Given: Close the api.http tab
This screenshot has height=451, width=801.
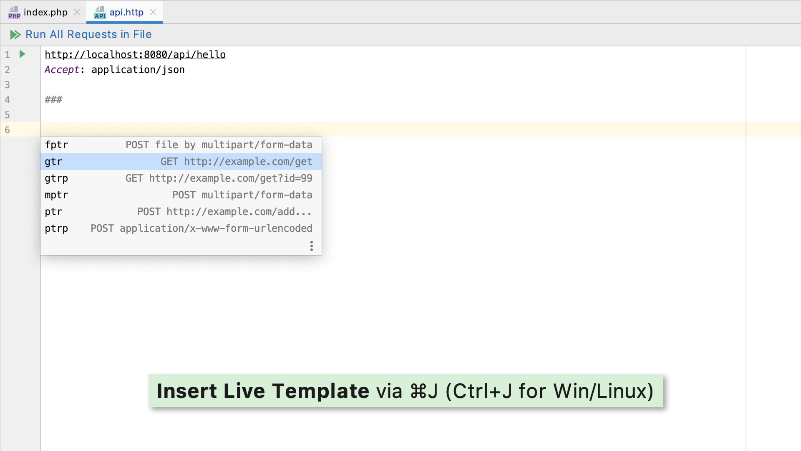Looking at the screenshot, I should [153, 12].
